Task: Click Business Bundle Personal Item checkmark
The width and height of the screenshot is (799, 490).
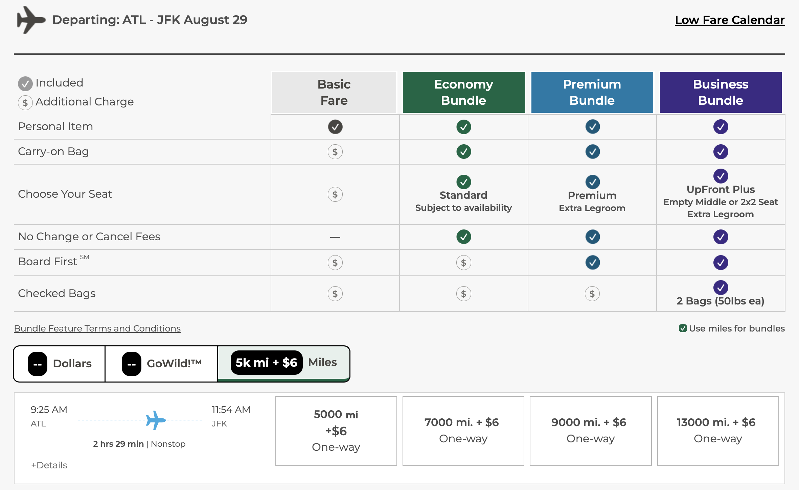Action: [721, 127]
